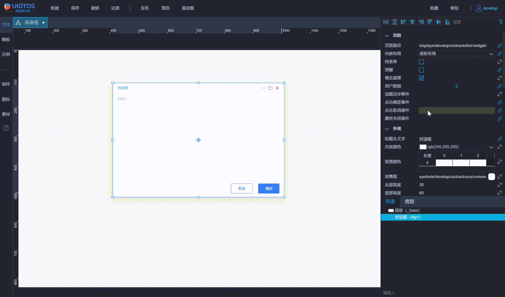Click the link icon beside 用户数据
Screen dimensions: 505x297
tap(500, 86)
